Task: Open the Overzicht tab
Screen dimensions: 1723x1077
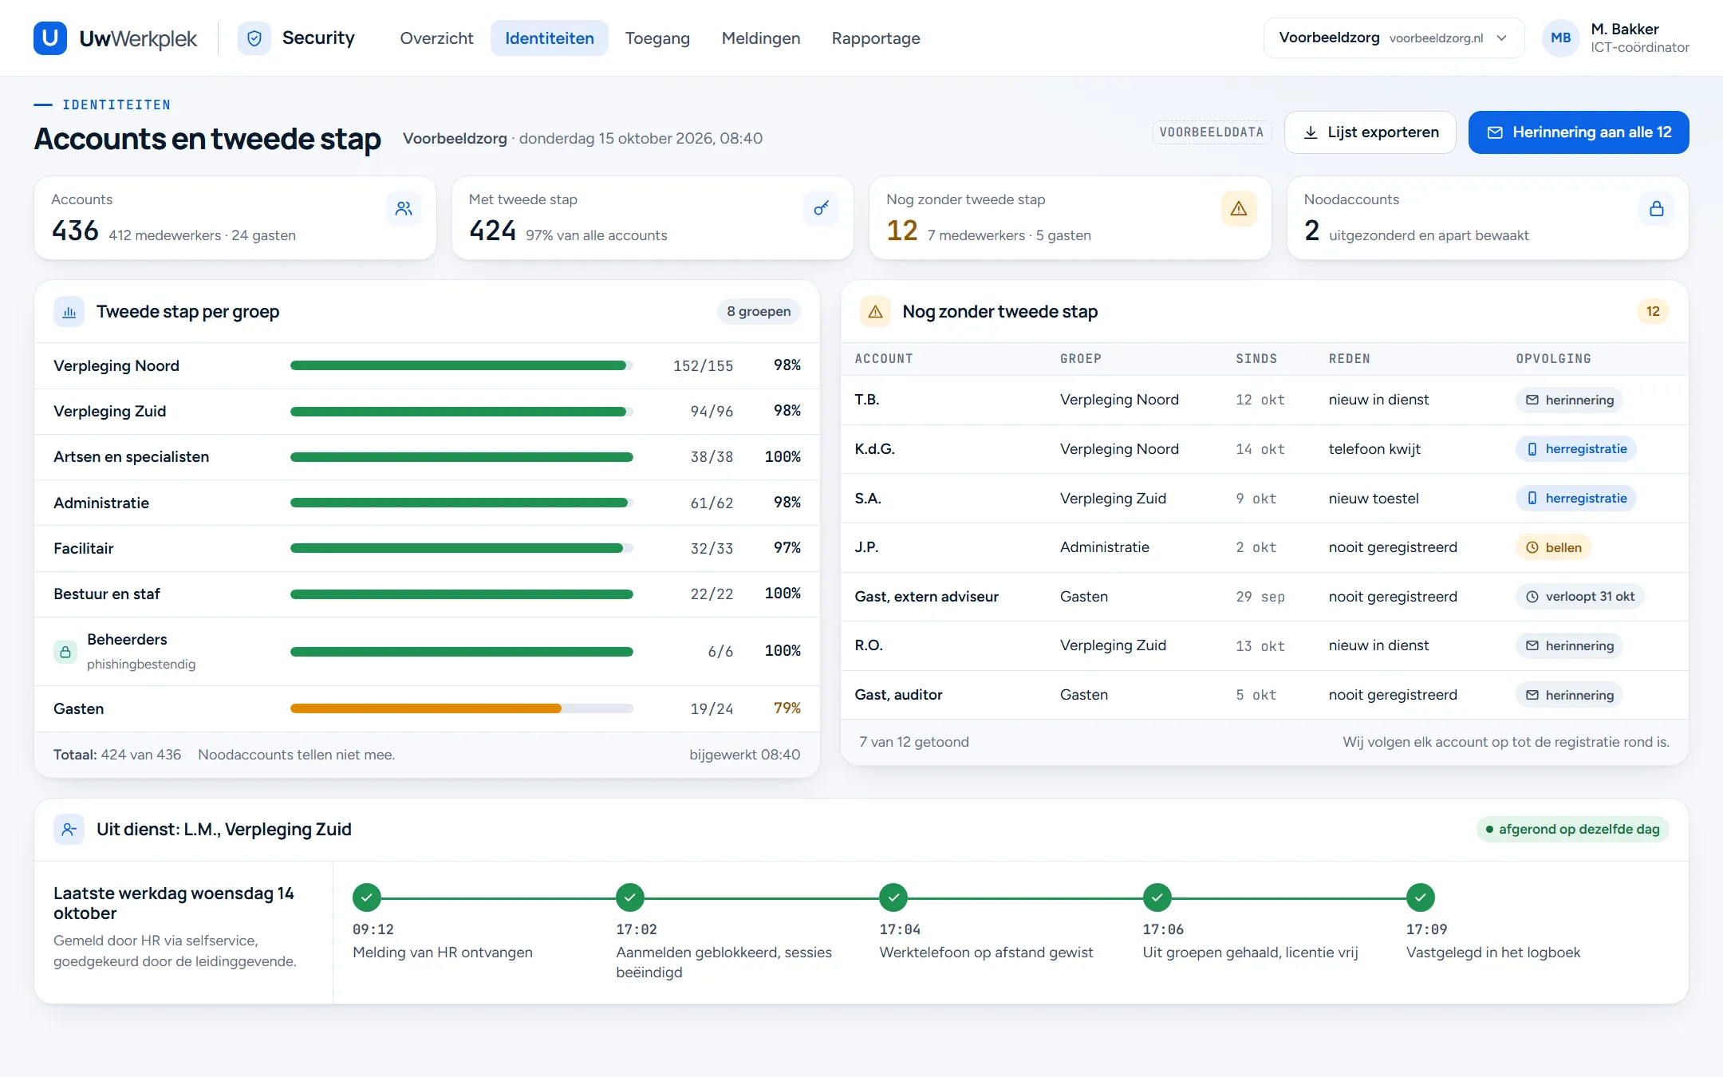Action: [x=436, y=38]
